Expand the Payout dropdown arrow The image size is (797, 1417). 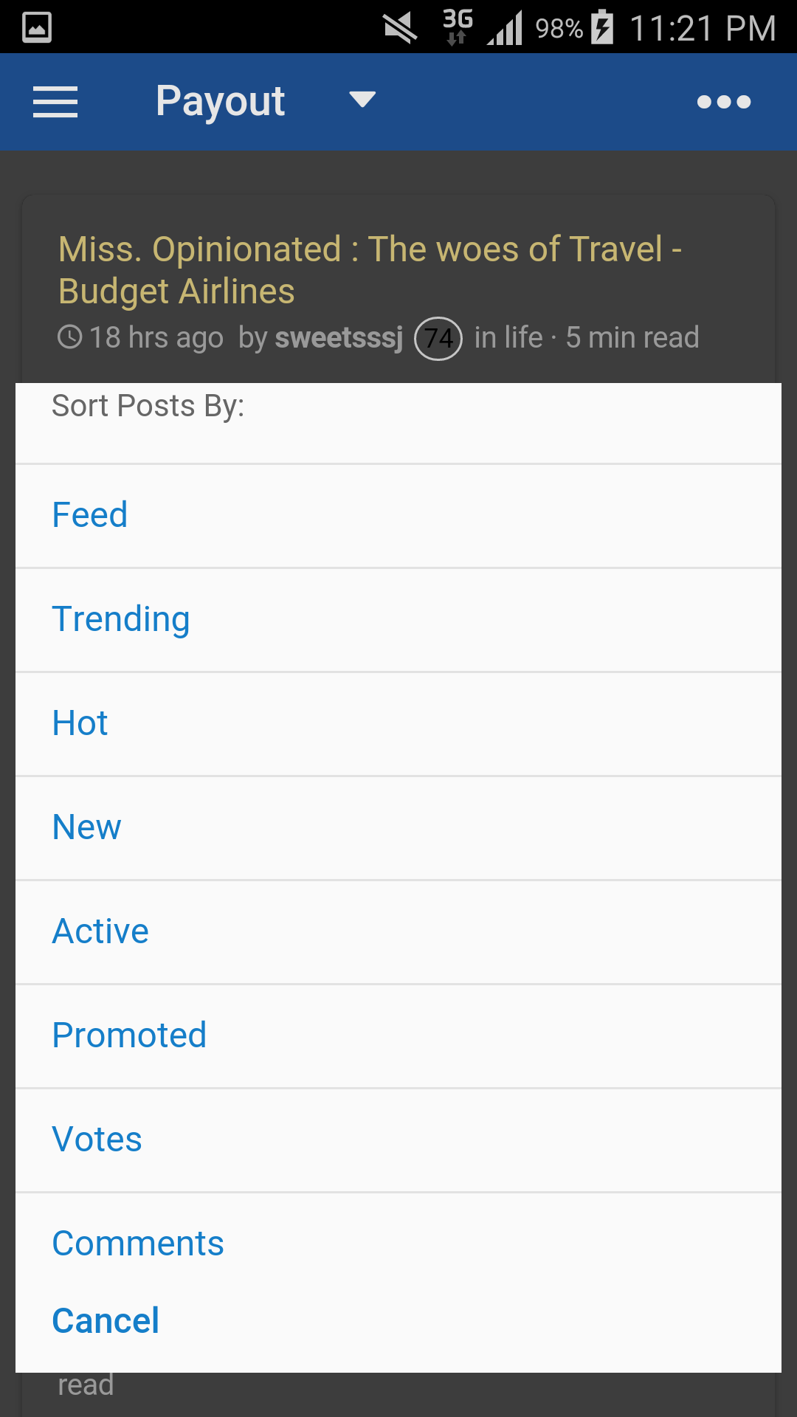tap(362, 100)
